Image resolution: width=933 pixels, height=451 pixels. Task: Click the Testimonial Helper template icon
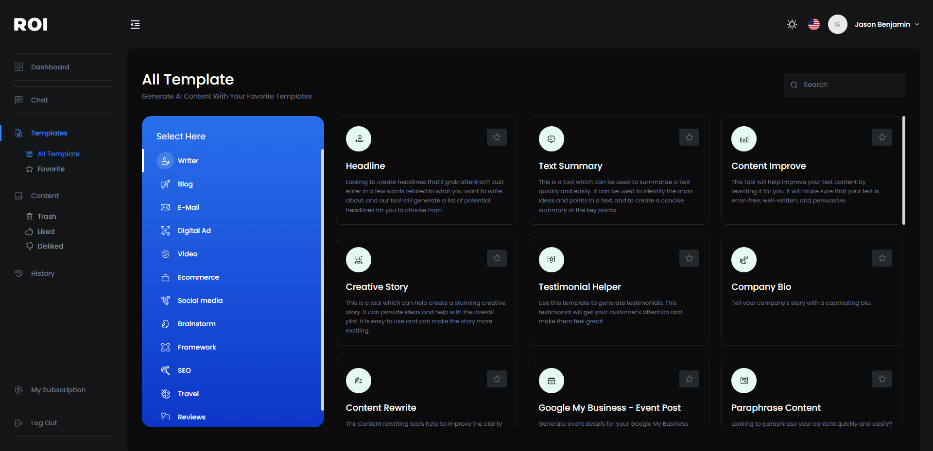click(551, 260)
